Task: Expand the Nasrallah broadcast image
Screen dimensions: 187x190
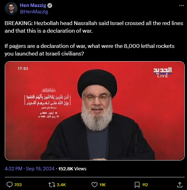Action: point(95,111)
